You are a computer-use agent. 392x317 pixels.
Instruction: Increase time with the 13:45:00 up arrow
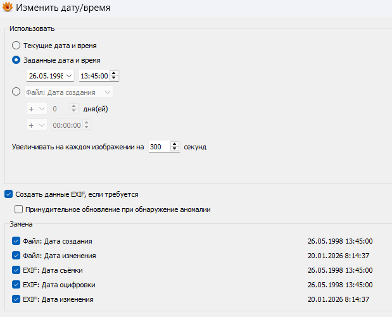(x=114, y=73)
